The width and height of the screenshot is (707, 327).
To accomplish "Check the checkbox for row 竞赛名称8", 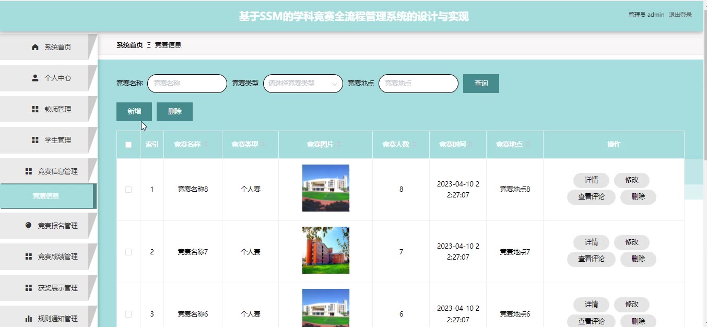I will coord(128,190).
